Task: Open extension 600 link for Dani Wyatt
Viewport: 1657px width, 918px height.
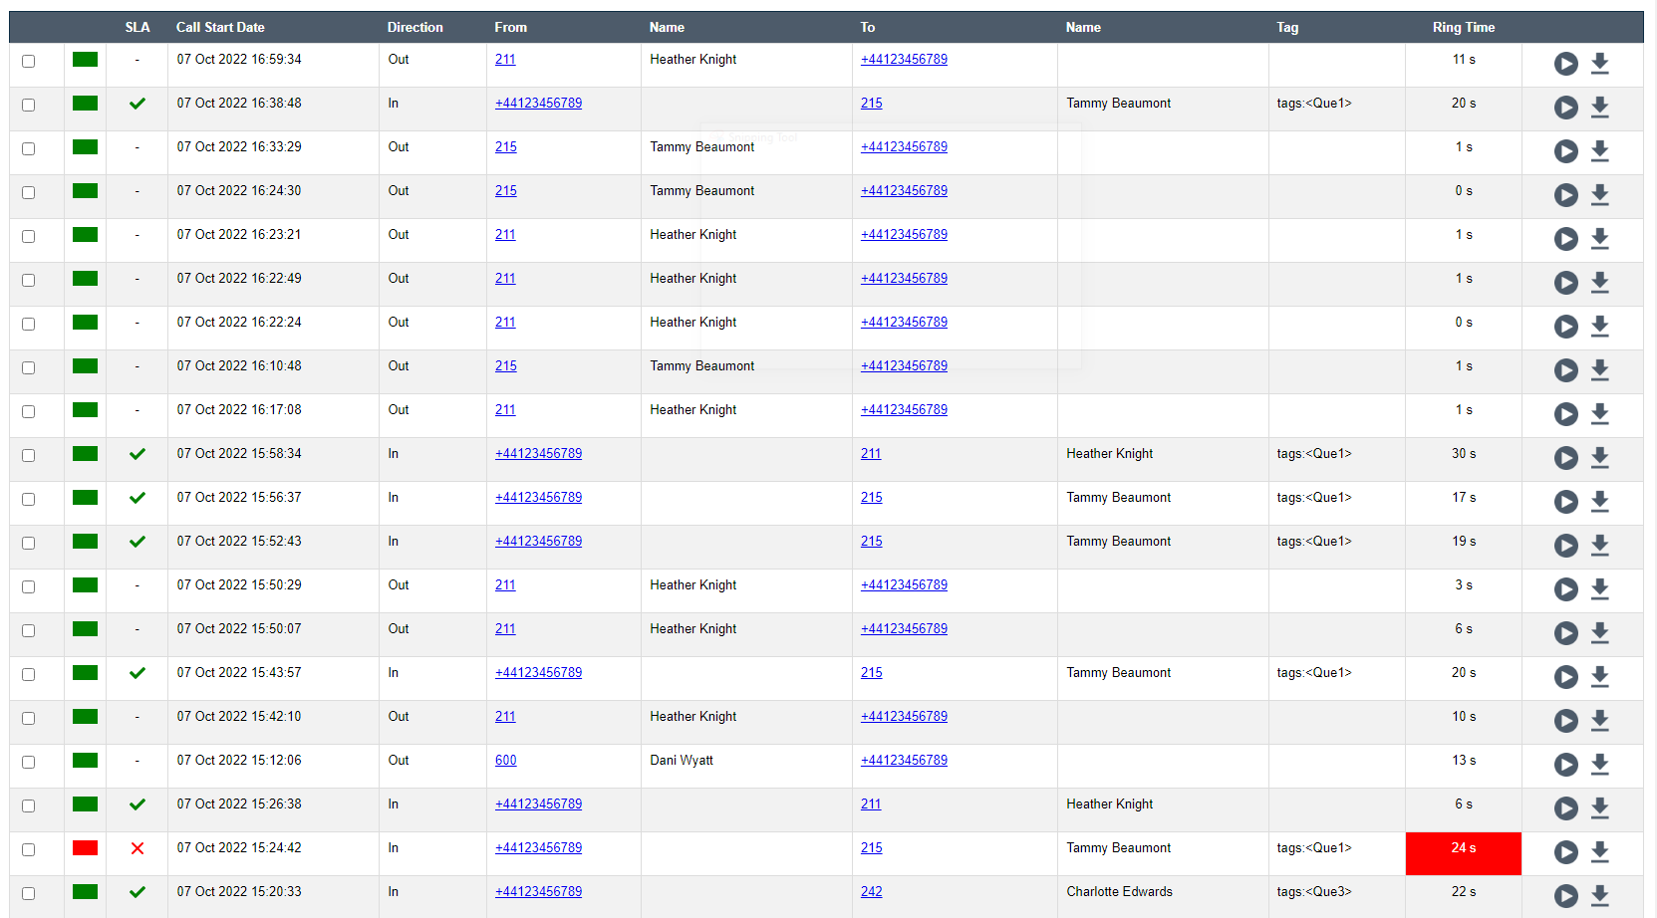Action: (x=506, y=760)
